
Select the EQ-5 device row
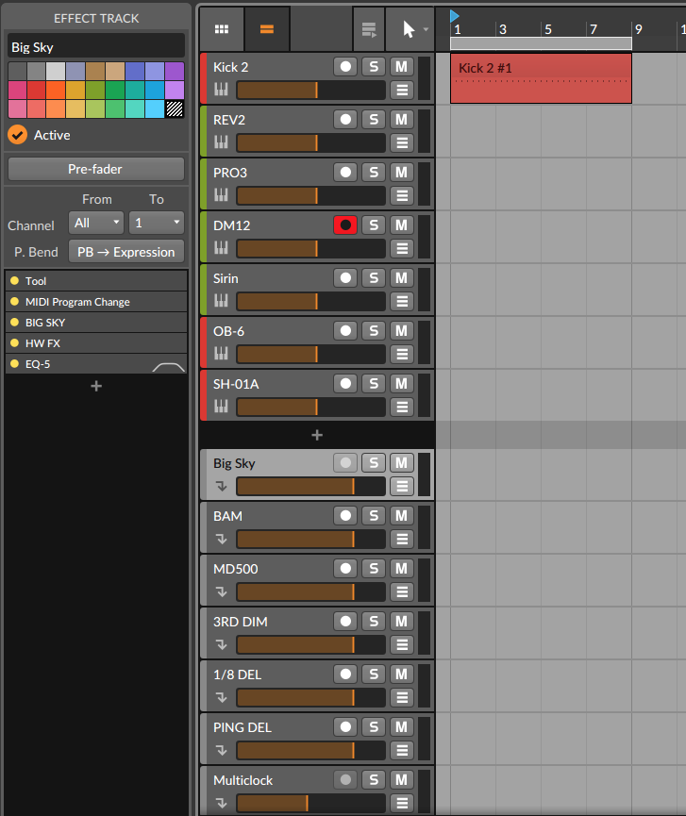[x=96, y=364]
